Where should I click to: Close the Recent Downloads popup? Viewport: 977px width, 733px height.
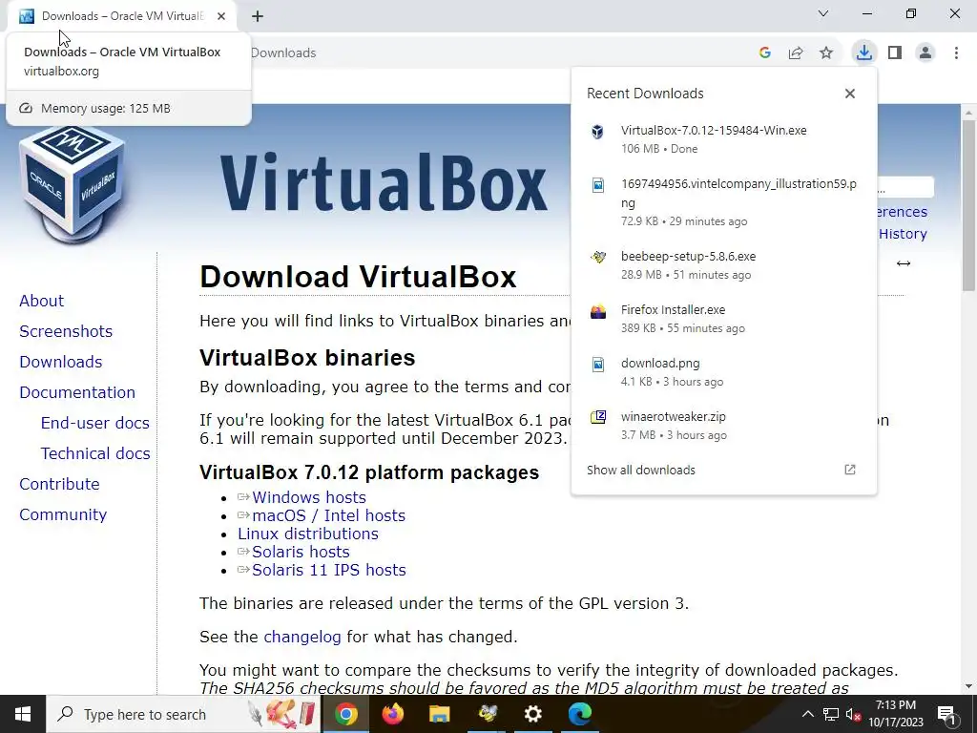coord(850,94)
